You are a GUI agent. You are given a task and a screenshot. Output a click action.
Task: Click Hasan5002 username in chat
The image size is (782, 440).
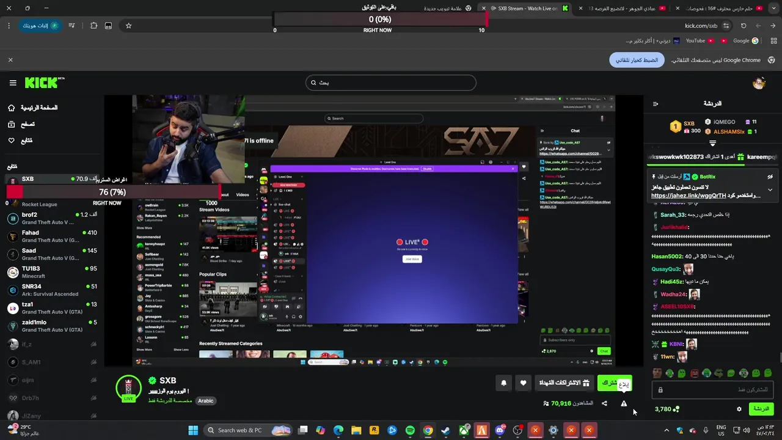(668, 257)
